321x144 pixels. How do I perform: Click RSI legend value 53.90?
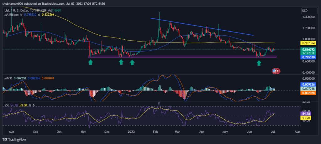(x=23, y=106)
